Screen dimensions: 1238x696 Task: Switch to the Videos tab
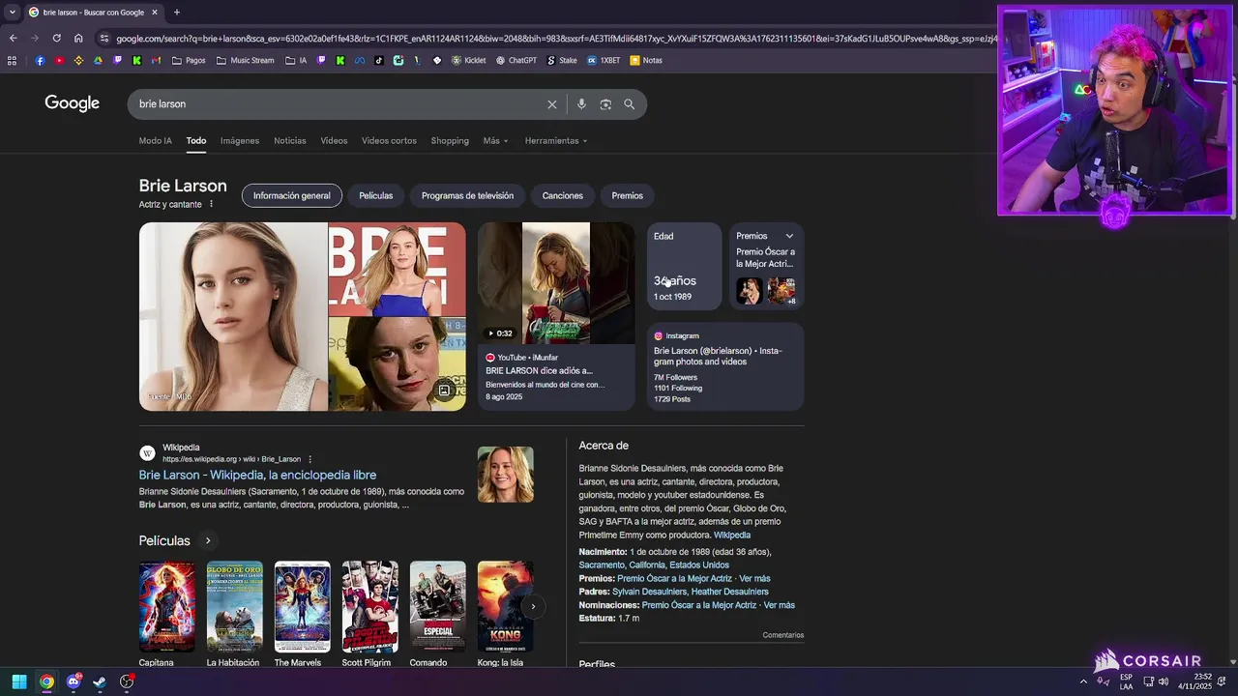334,141
